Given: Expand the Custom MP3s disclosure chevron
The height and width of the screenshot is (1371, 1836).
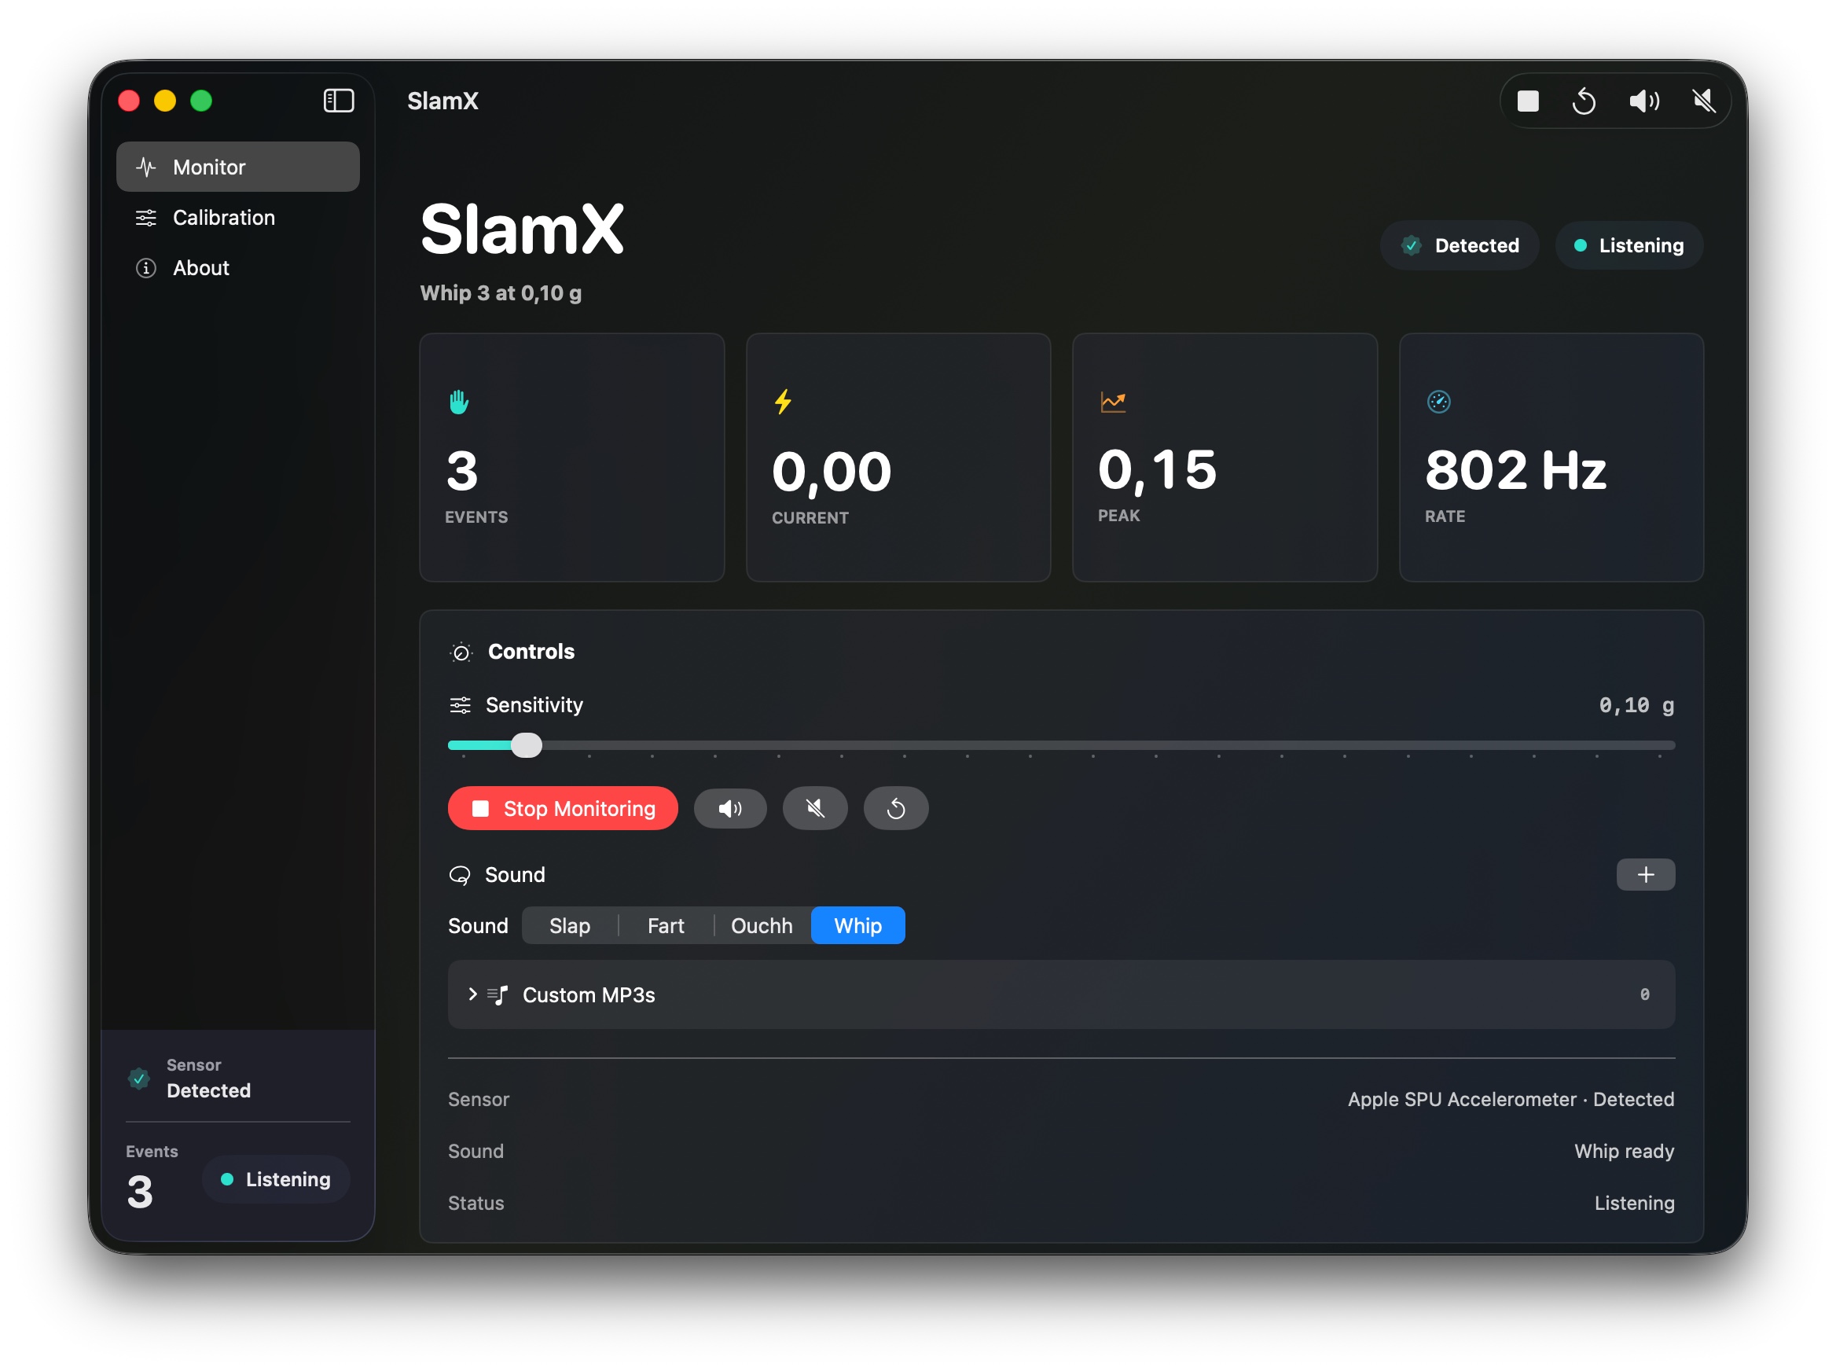Looking at the screenshot, I should (472, 994).
